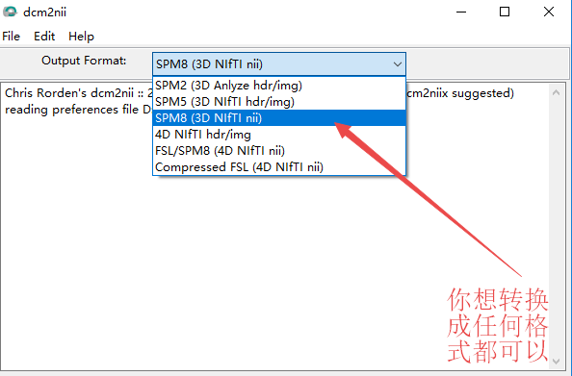Open the Edit menu
Viewport: 572px width, 376px height.
click(44, 37)
